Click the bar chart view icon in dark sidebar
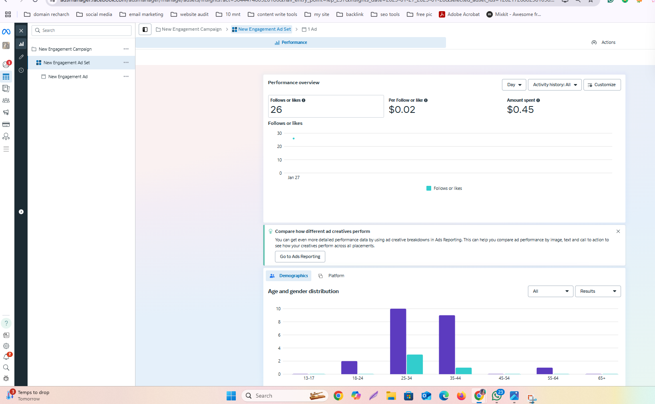 tap(21, 44)
